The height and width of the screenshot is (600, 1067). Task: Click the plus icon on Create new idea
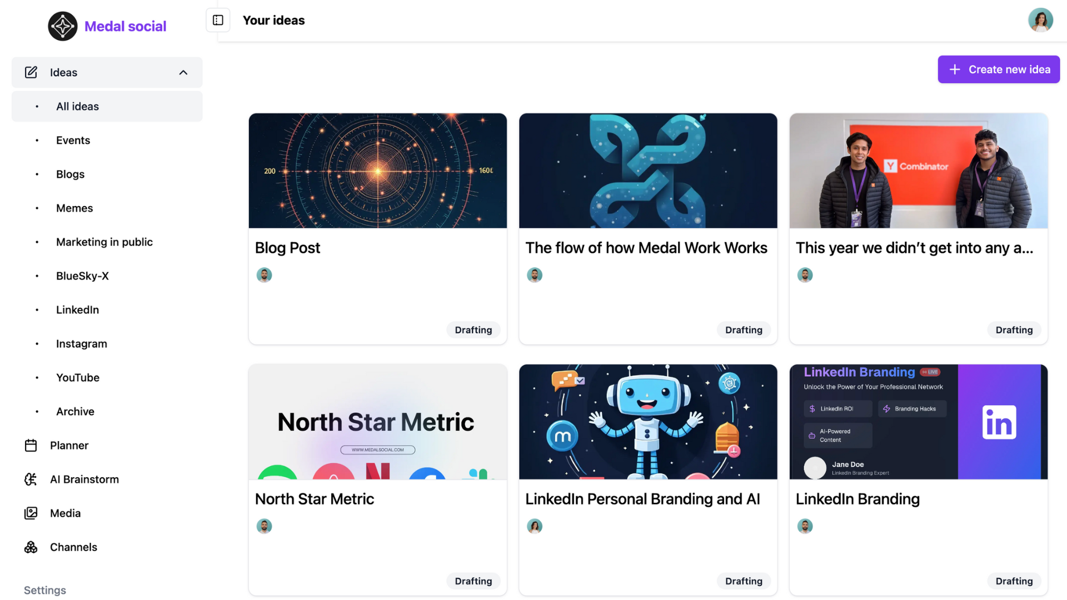955,69
